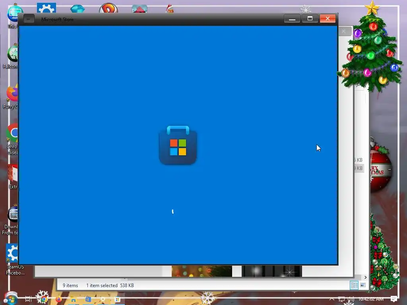Open the network tray icon
This screenshot has height=305, width=407.
click(341, 299)
